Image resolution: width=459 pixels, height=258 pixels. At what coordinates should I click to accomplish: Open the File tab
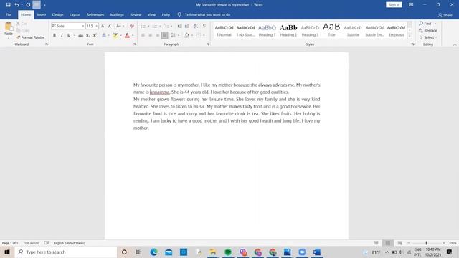9,14
